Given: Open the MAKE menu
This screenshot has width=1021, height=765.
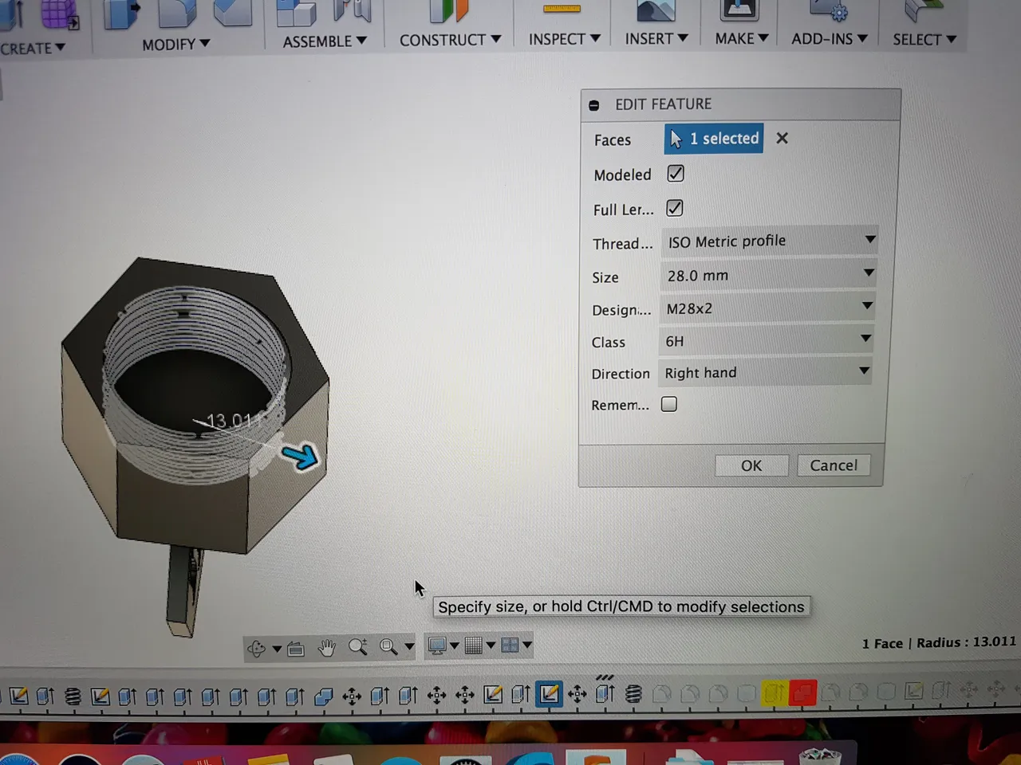Looking at the screenshot, I should click(742, 38).
